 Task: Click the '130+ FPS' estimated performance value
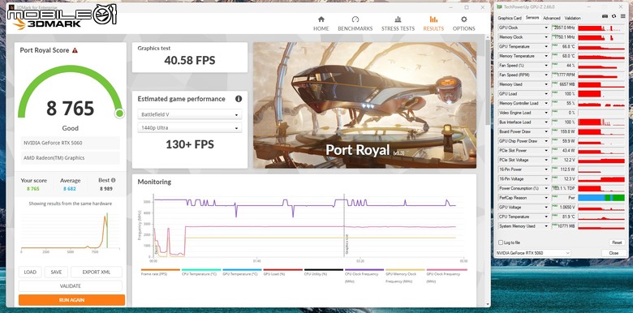(x=190, y=144)
